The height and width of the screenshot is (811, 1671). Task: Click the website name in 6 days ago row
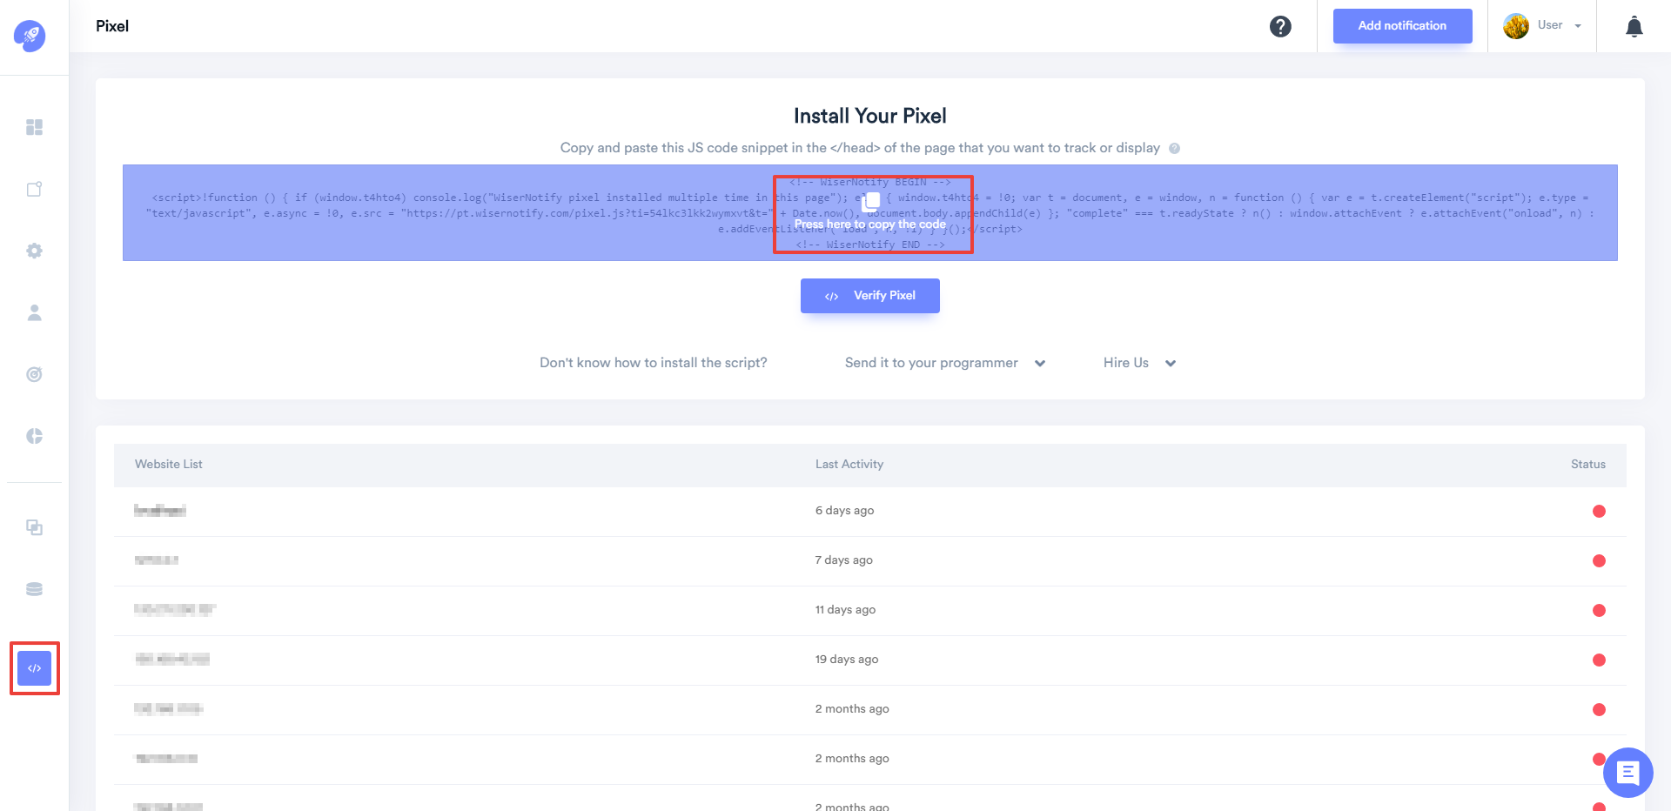(x=160, y=511)
